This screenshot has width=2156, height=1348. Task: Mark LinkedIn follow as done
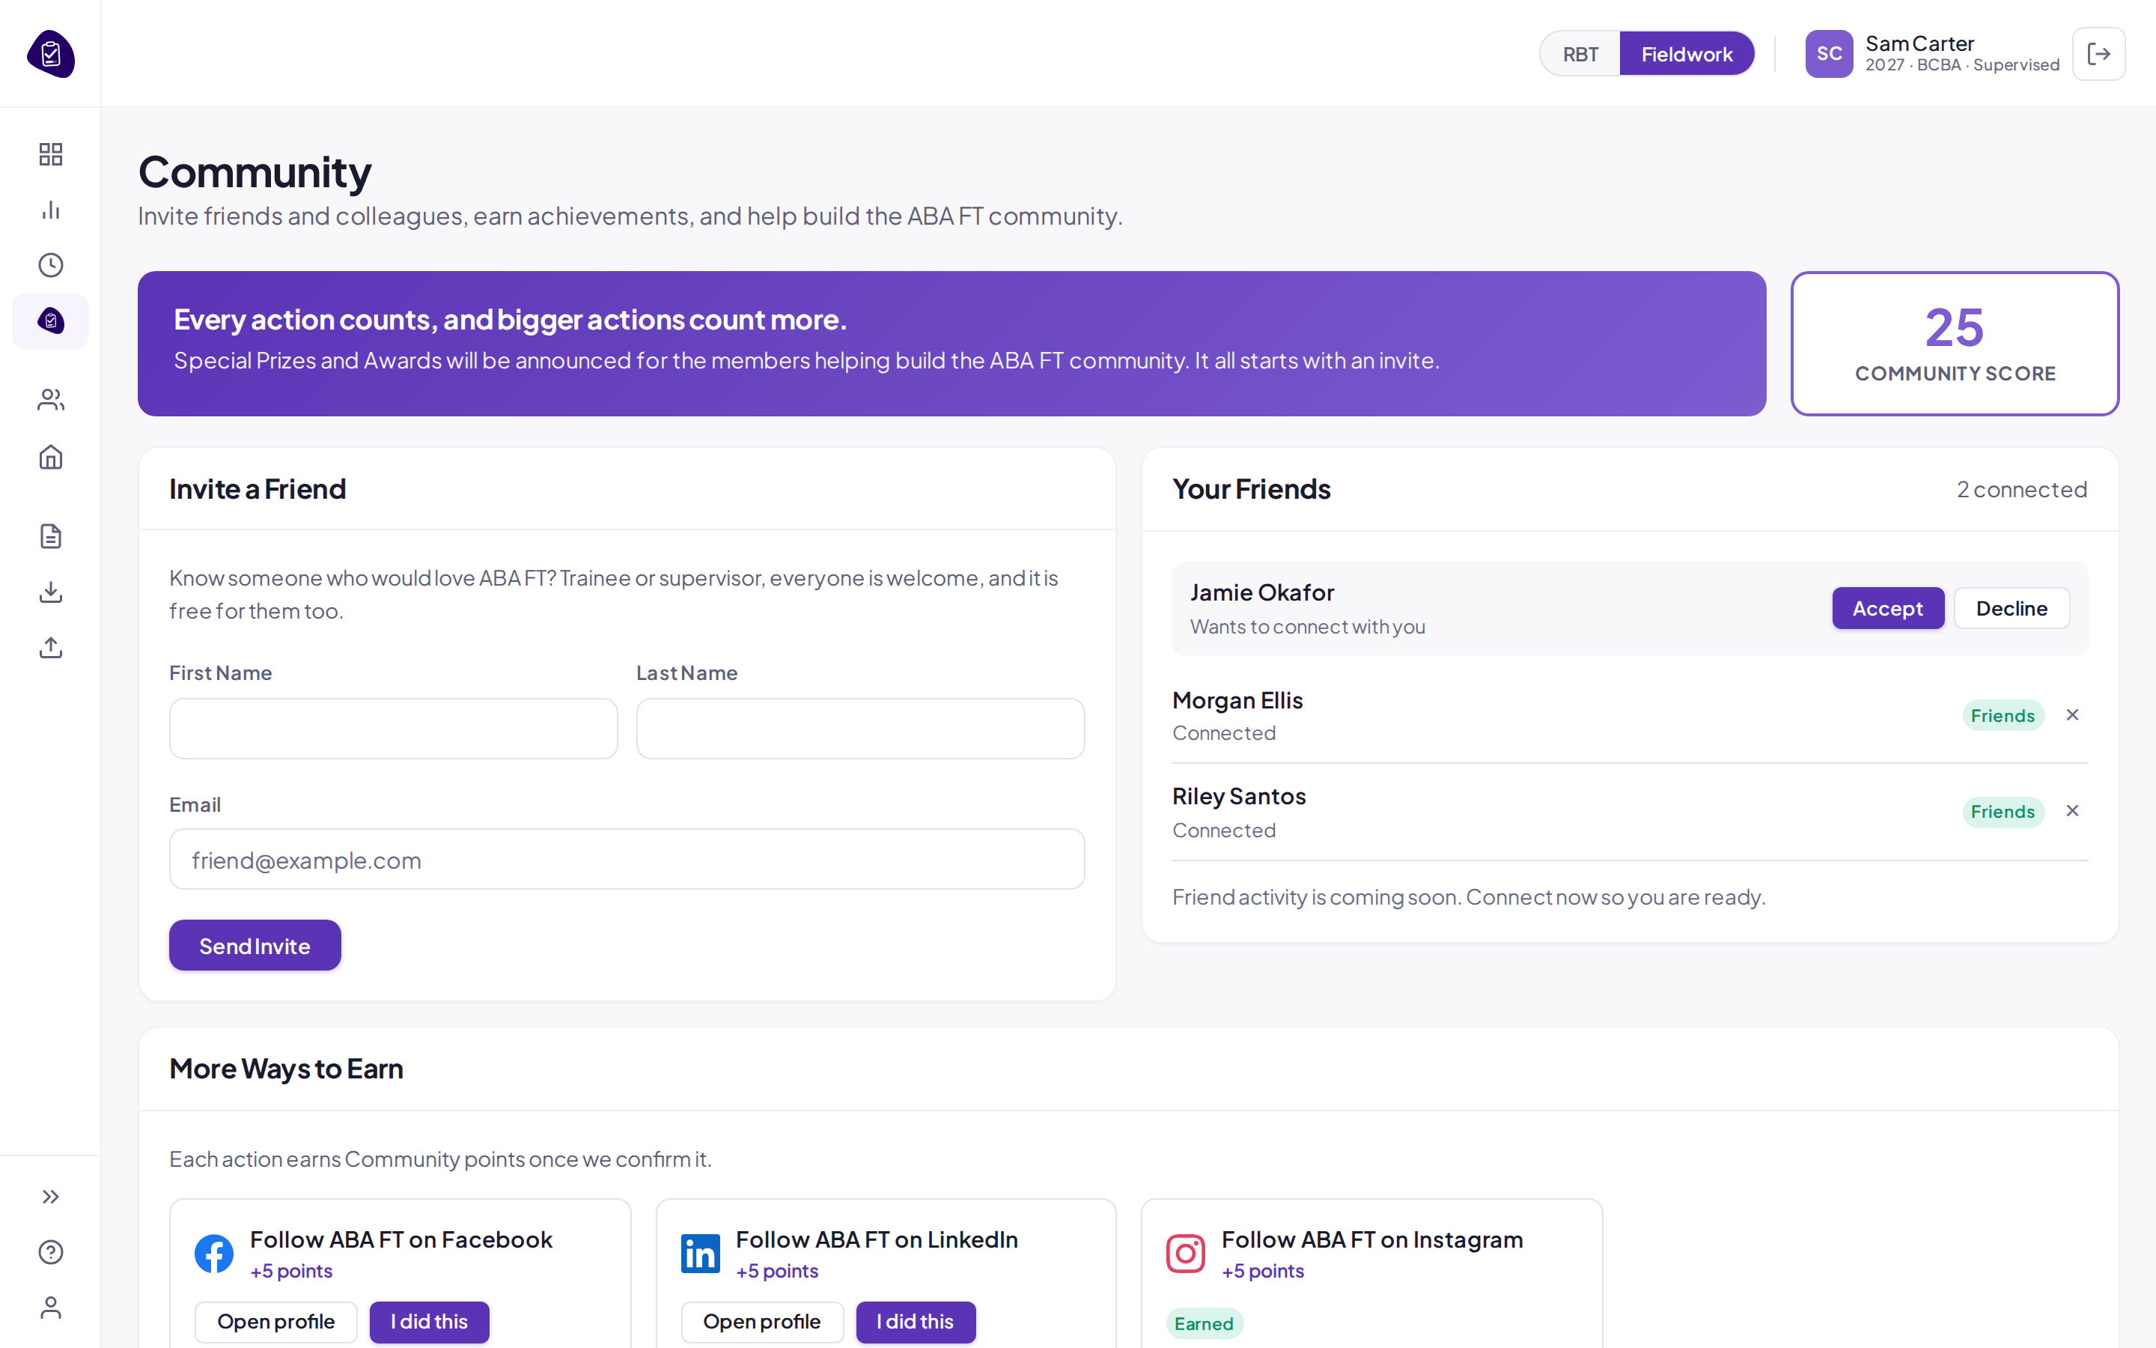click(915, 1321)
